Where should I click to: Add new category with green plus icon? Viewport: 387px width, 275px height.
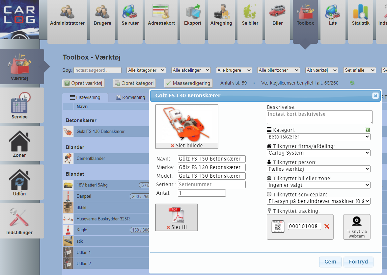367,130
